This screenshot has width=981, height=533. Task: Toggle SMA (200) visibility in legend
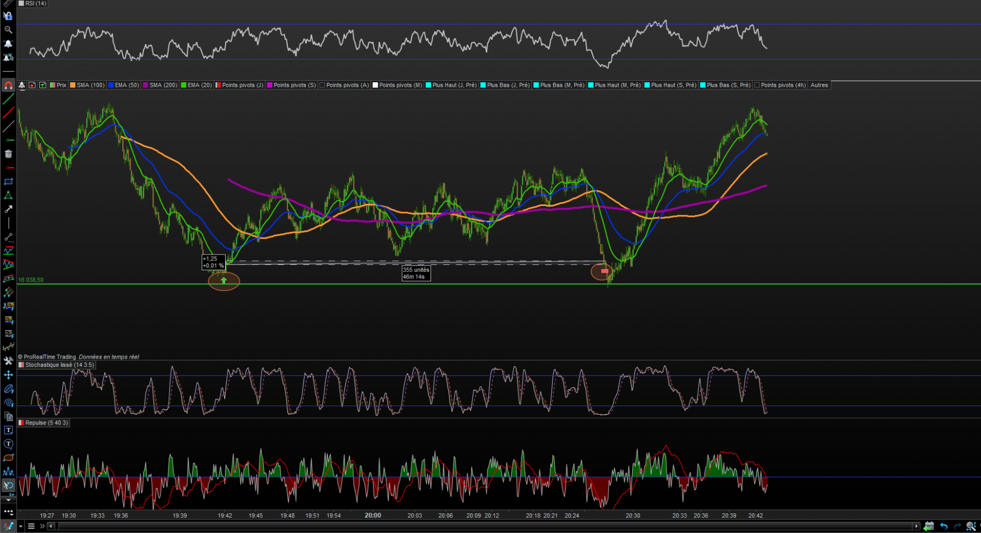(x=146, y=85)
